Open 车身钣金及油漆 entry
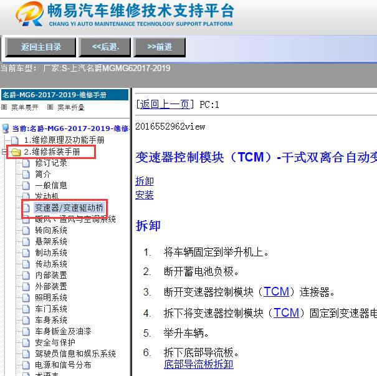 point(63,332)
